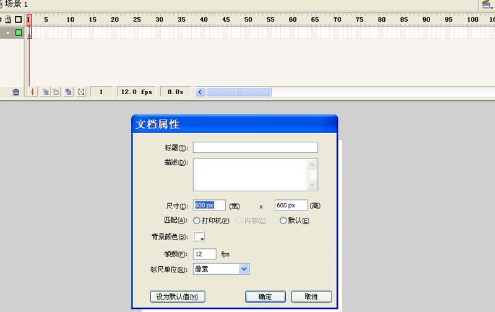Click the timeline scroll left arrow
This screenshot has width=495, height=312.
click(x=200, y=92)
